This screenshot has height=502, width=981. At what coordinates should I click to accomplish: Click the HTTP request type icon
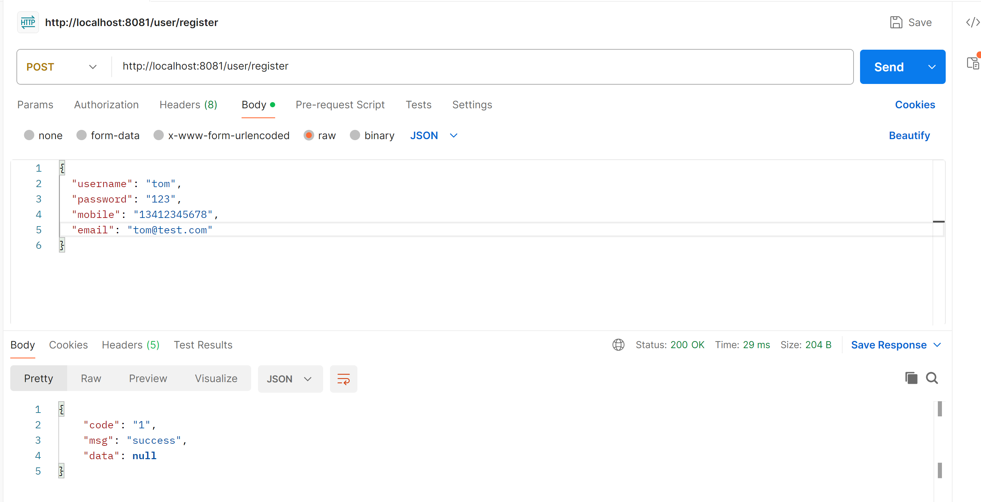pos(28,23)
